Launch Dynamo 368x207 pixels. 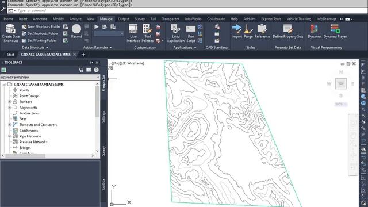pyautogui.click(x=315, y=31)
